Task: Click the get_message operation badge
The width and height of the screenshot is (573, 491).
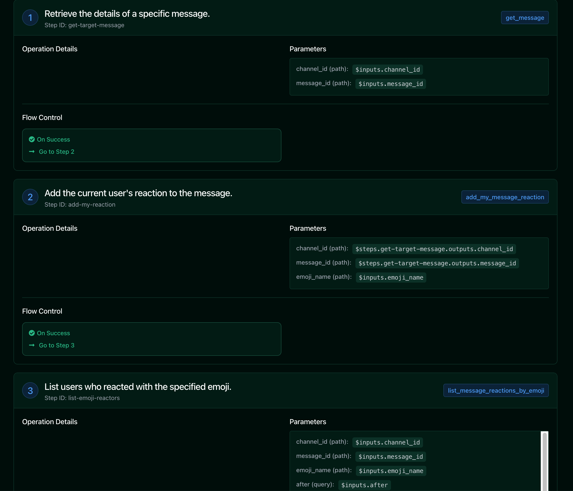Action: (525, 18)
